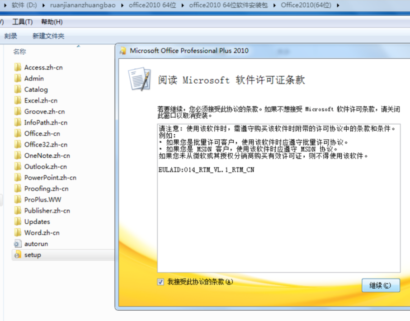Select the Admin folder name
The width and height of the screenshot is (410, 321).
click(34, 79)
